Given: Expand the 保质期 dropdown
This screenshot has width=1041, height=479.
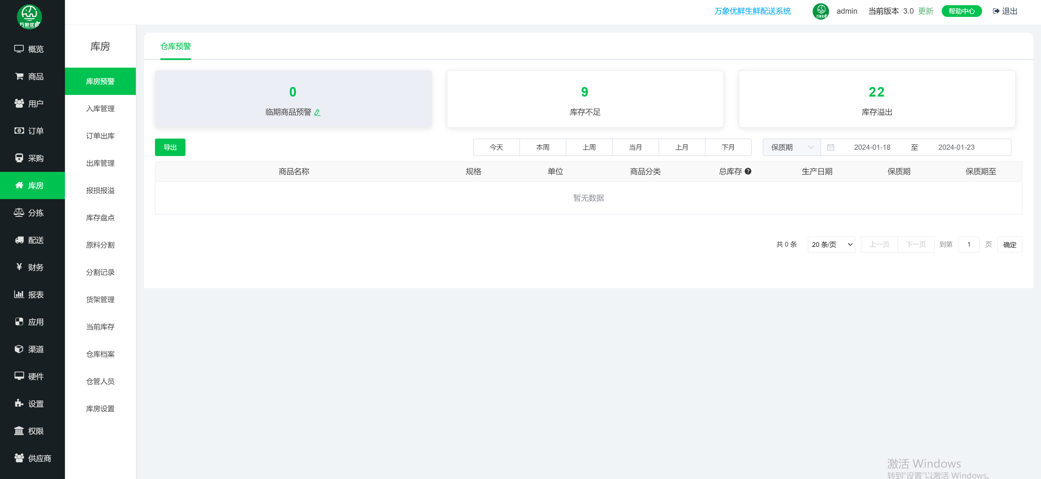Looking at the screenshot, I should (x=791, y=147).
